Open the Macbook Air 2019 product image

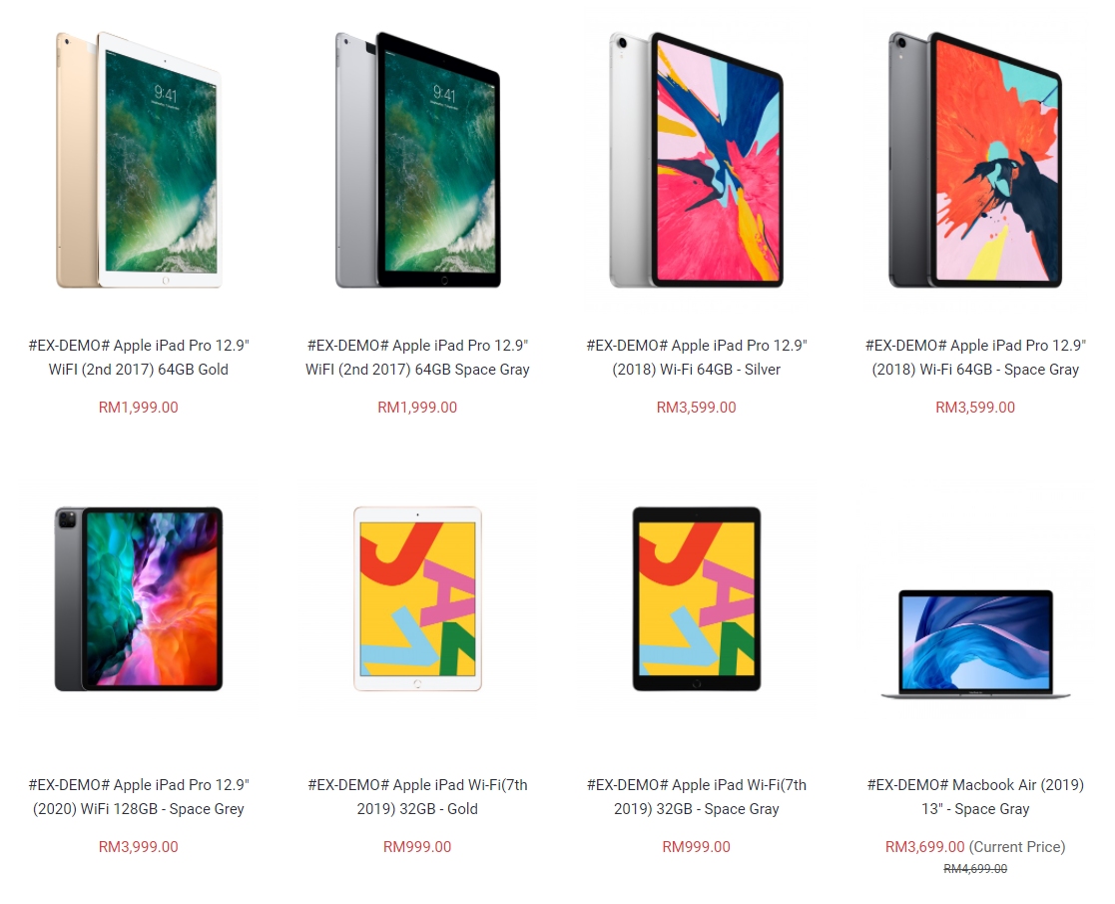click(975, 643)
